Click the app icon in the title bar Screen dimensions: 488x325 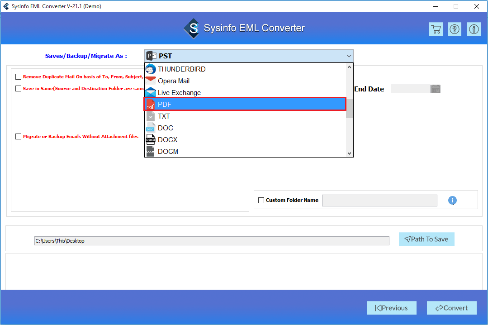point(6,6)
